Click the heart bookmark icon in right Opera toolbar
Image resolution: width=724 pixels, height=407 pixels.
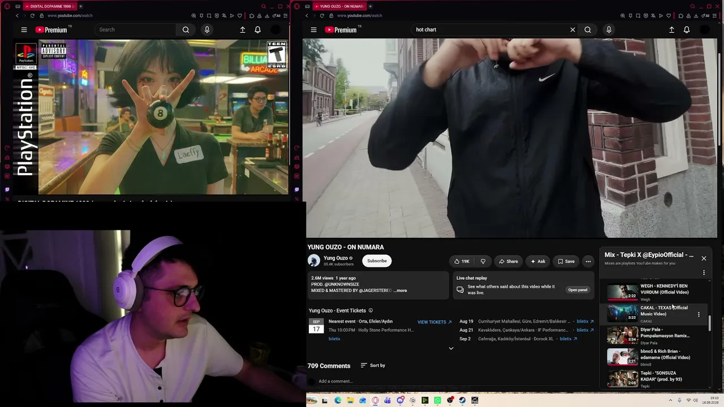click(669, 15)
